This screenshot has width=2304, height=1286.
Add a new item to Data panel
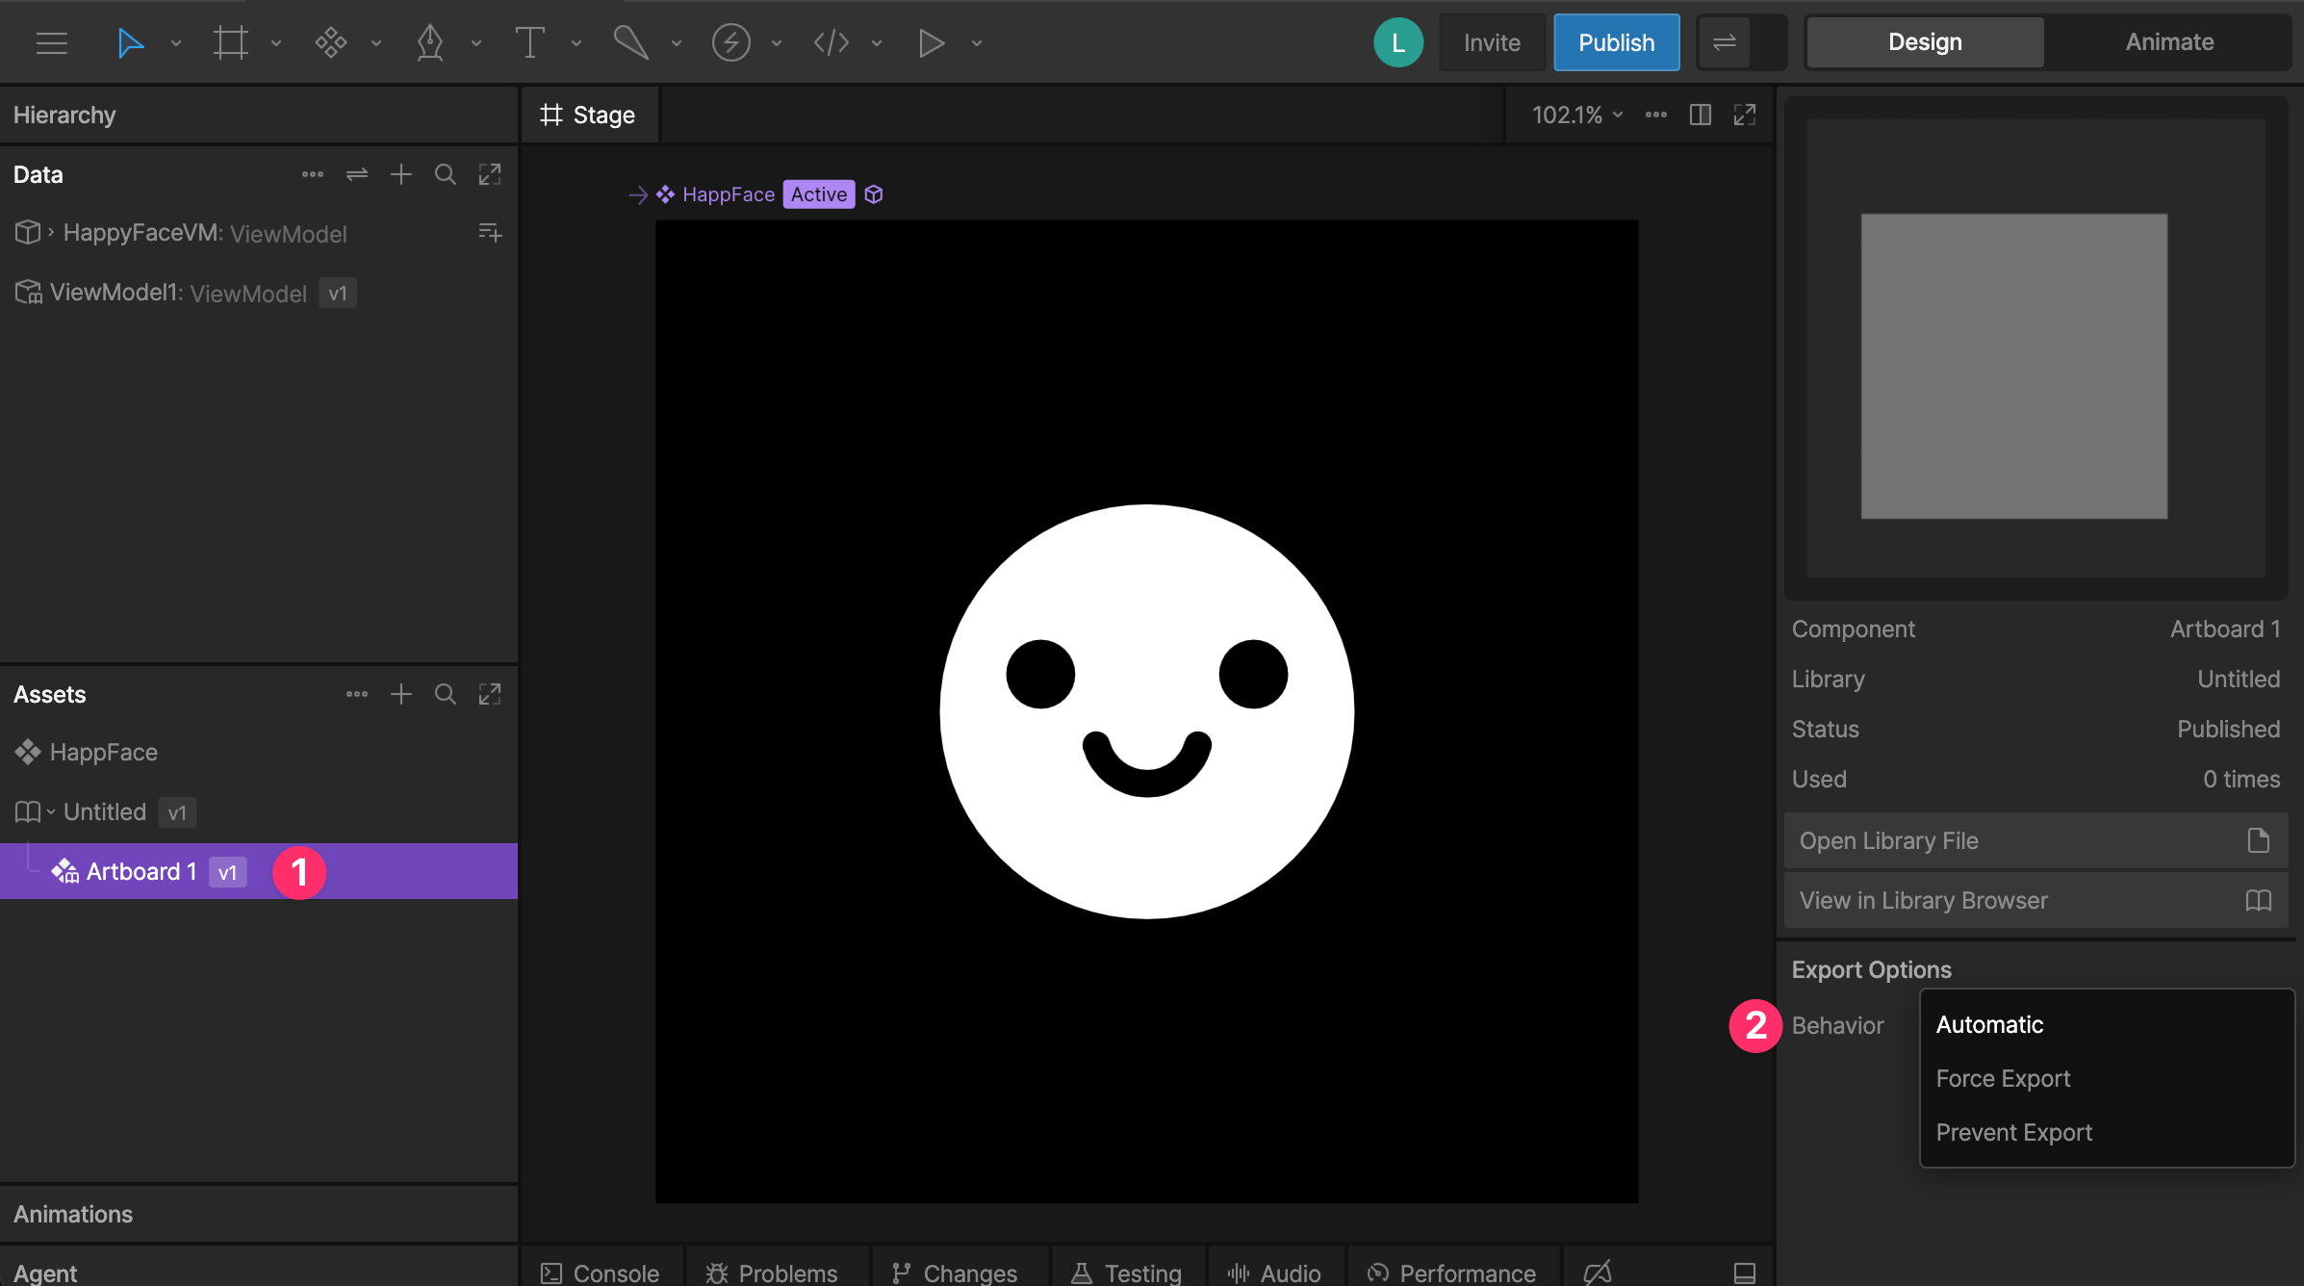click(401, 174)
